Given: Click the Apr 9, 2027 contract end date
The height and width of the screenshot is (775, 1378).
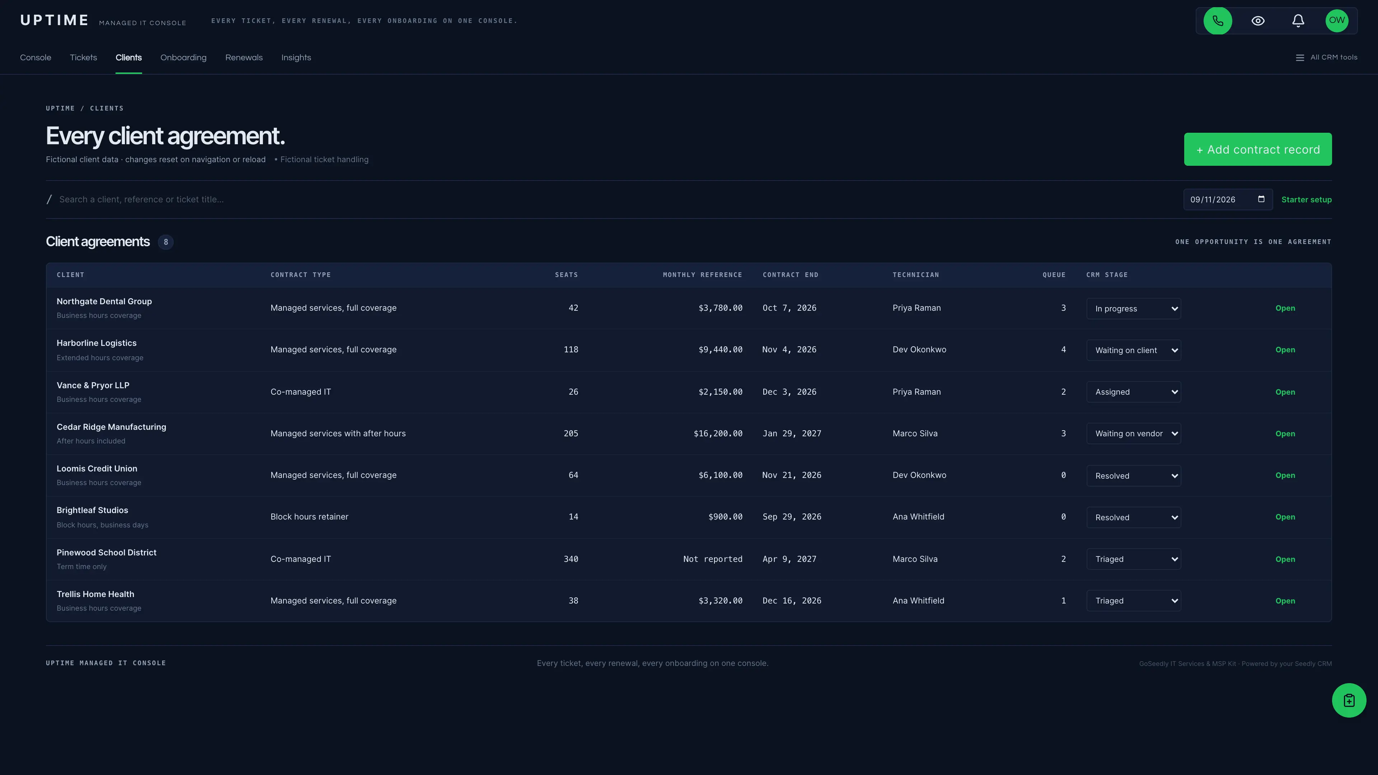Looking at the screenshot, I should click(x=789, y=559).
